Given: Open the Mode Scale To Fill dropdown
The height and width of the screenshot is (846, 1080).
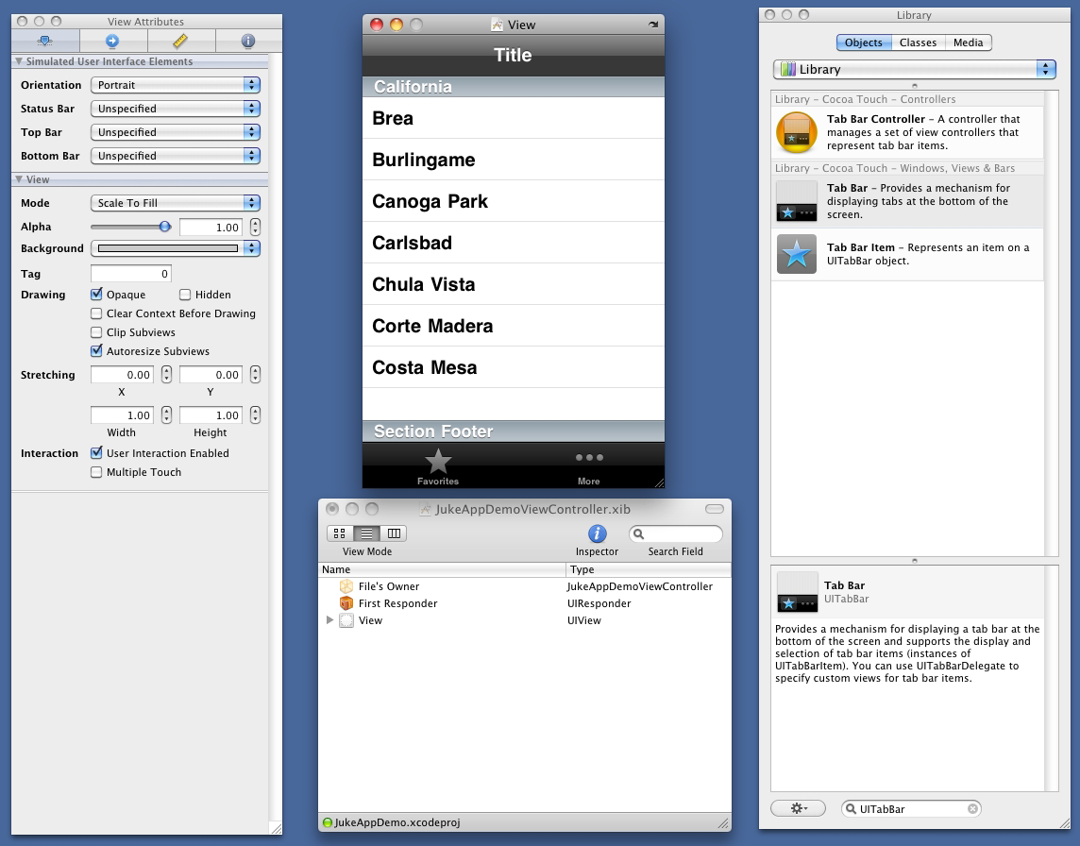Looking at the screenshot, I should point(176,203).
